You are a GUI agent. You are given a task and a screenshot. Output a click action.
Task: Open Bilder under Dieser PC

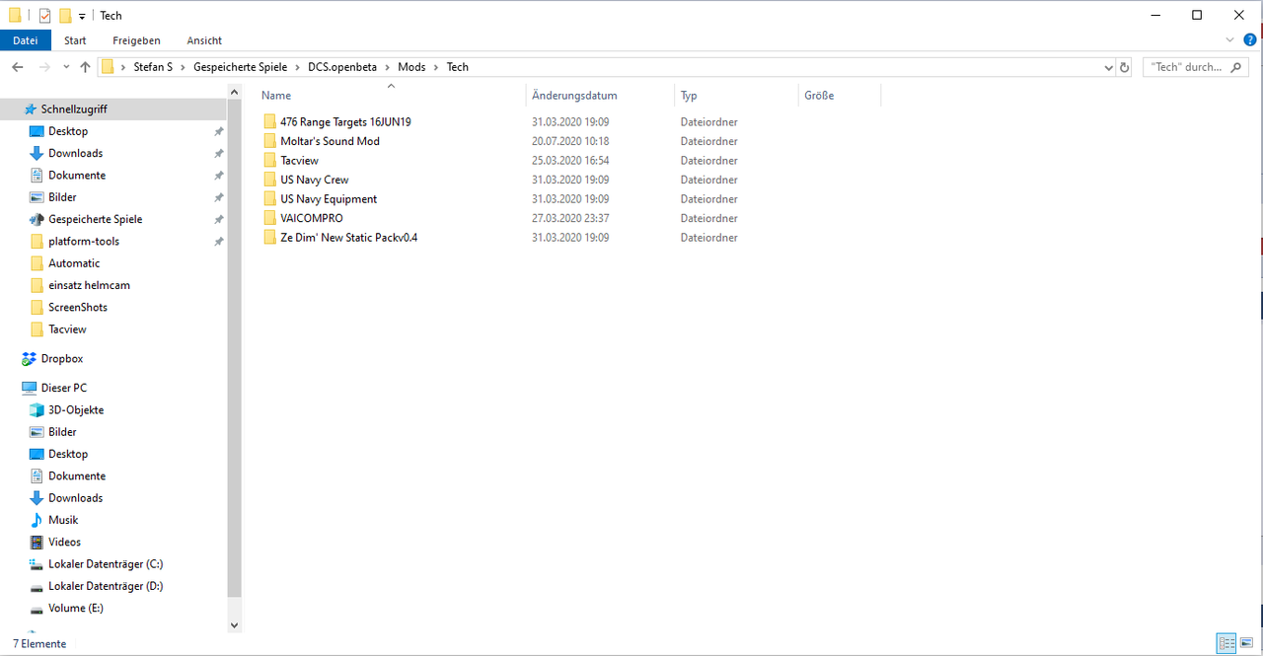point(62,432)
